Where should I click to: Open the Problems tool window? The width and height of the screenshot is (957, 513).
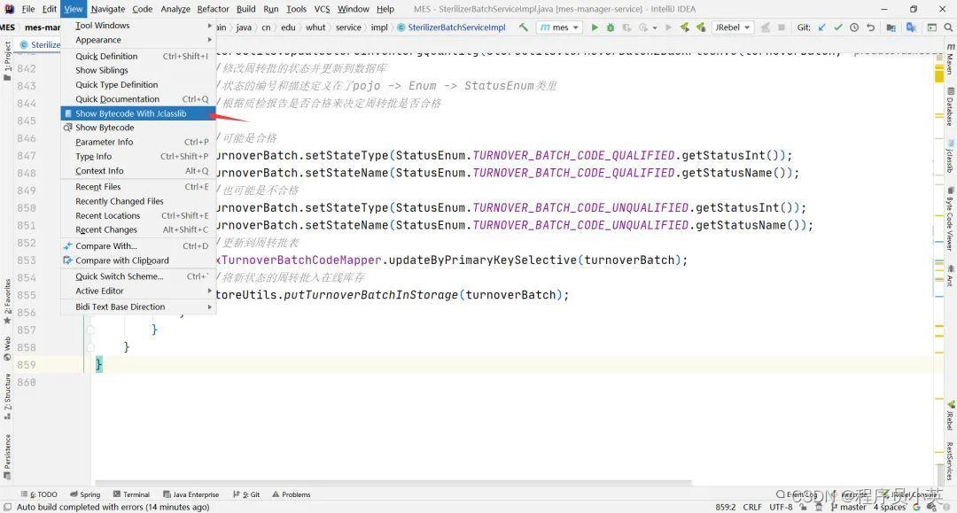point(292,494)
